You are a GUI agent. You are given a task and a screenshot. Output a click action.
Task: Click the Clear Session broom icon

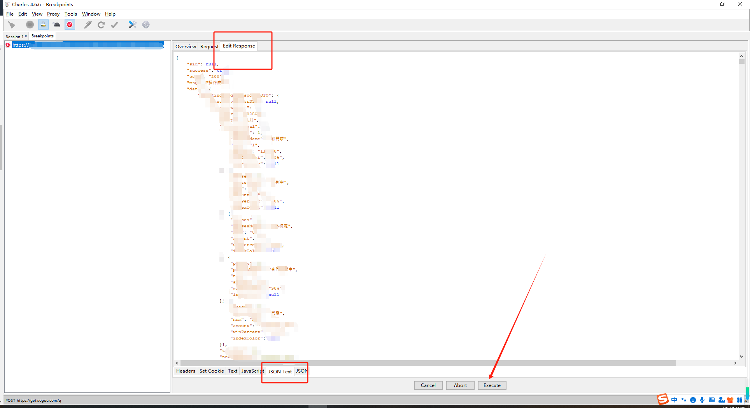tap(12, 25)
